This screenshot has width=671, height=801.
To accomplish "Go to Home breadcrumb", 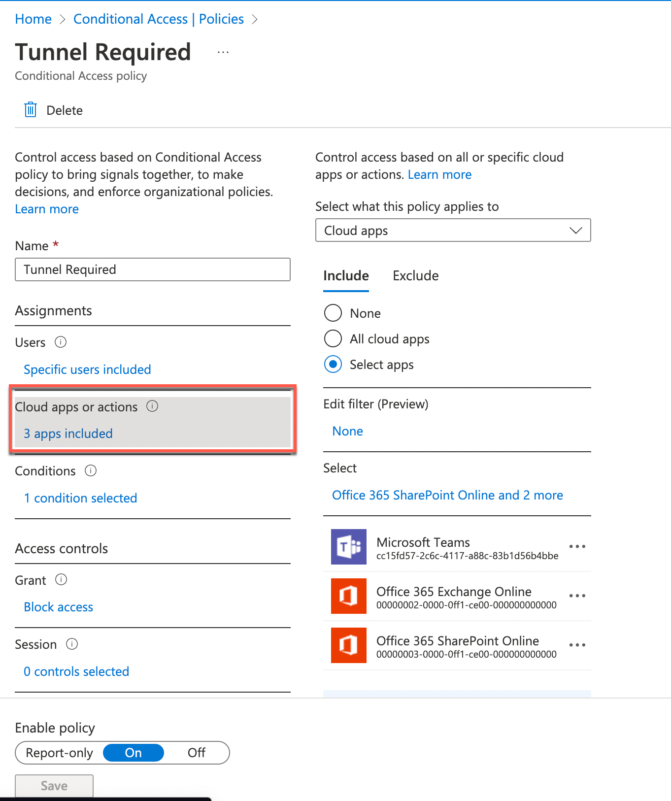I will pos(34,19).
